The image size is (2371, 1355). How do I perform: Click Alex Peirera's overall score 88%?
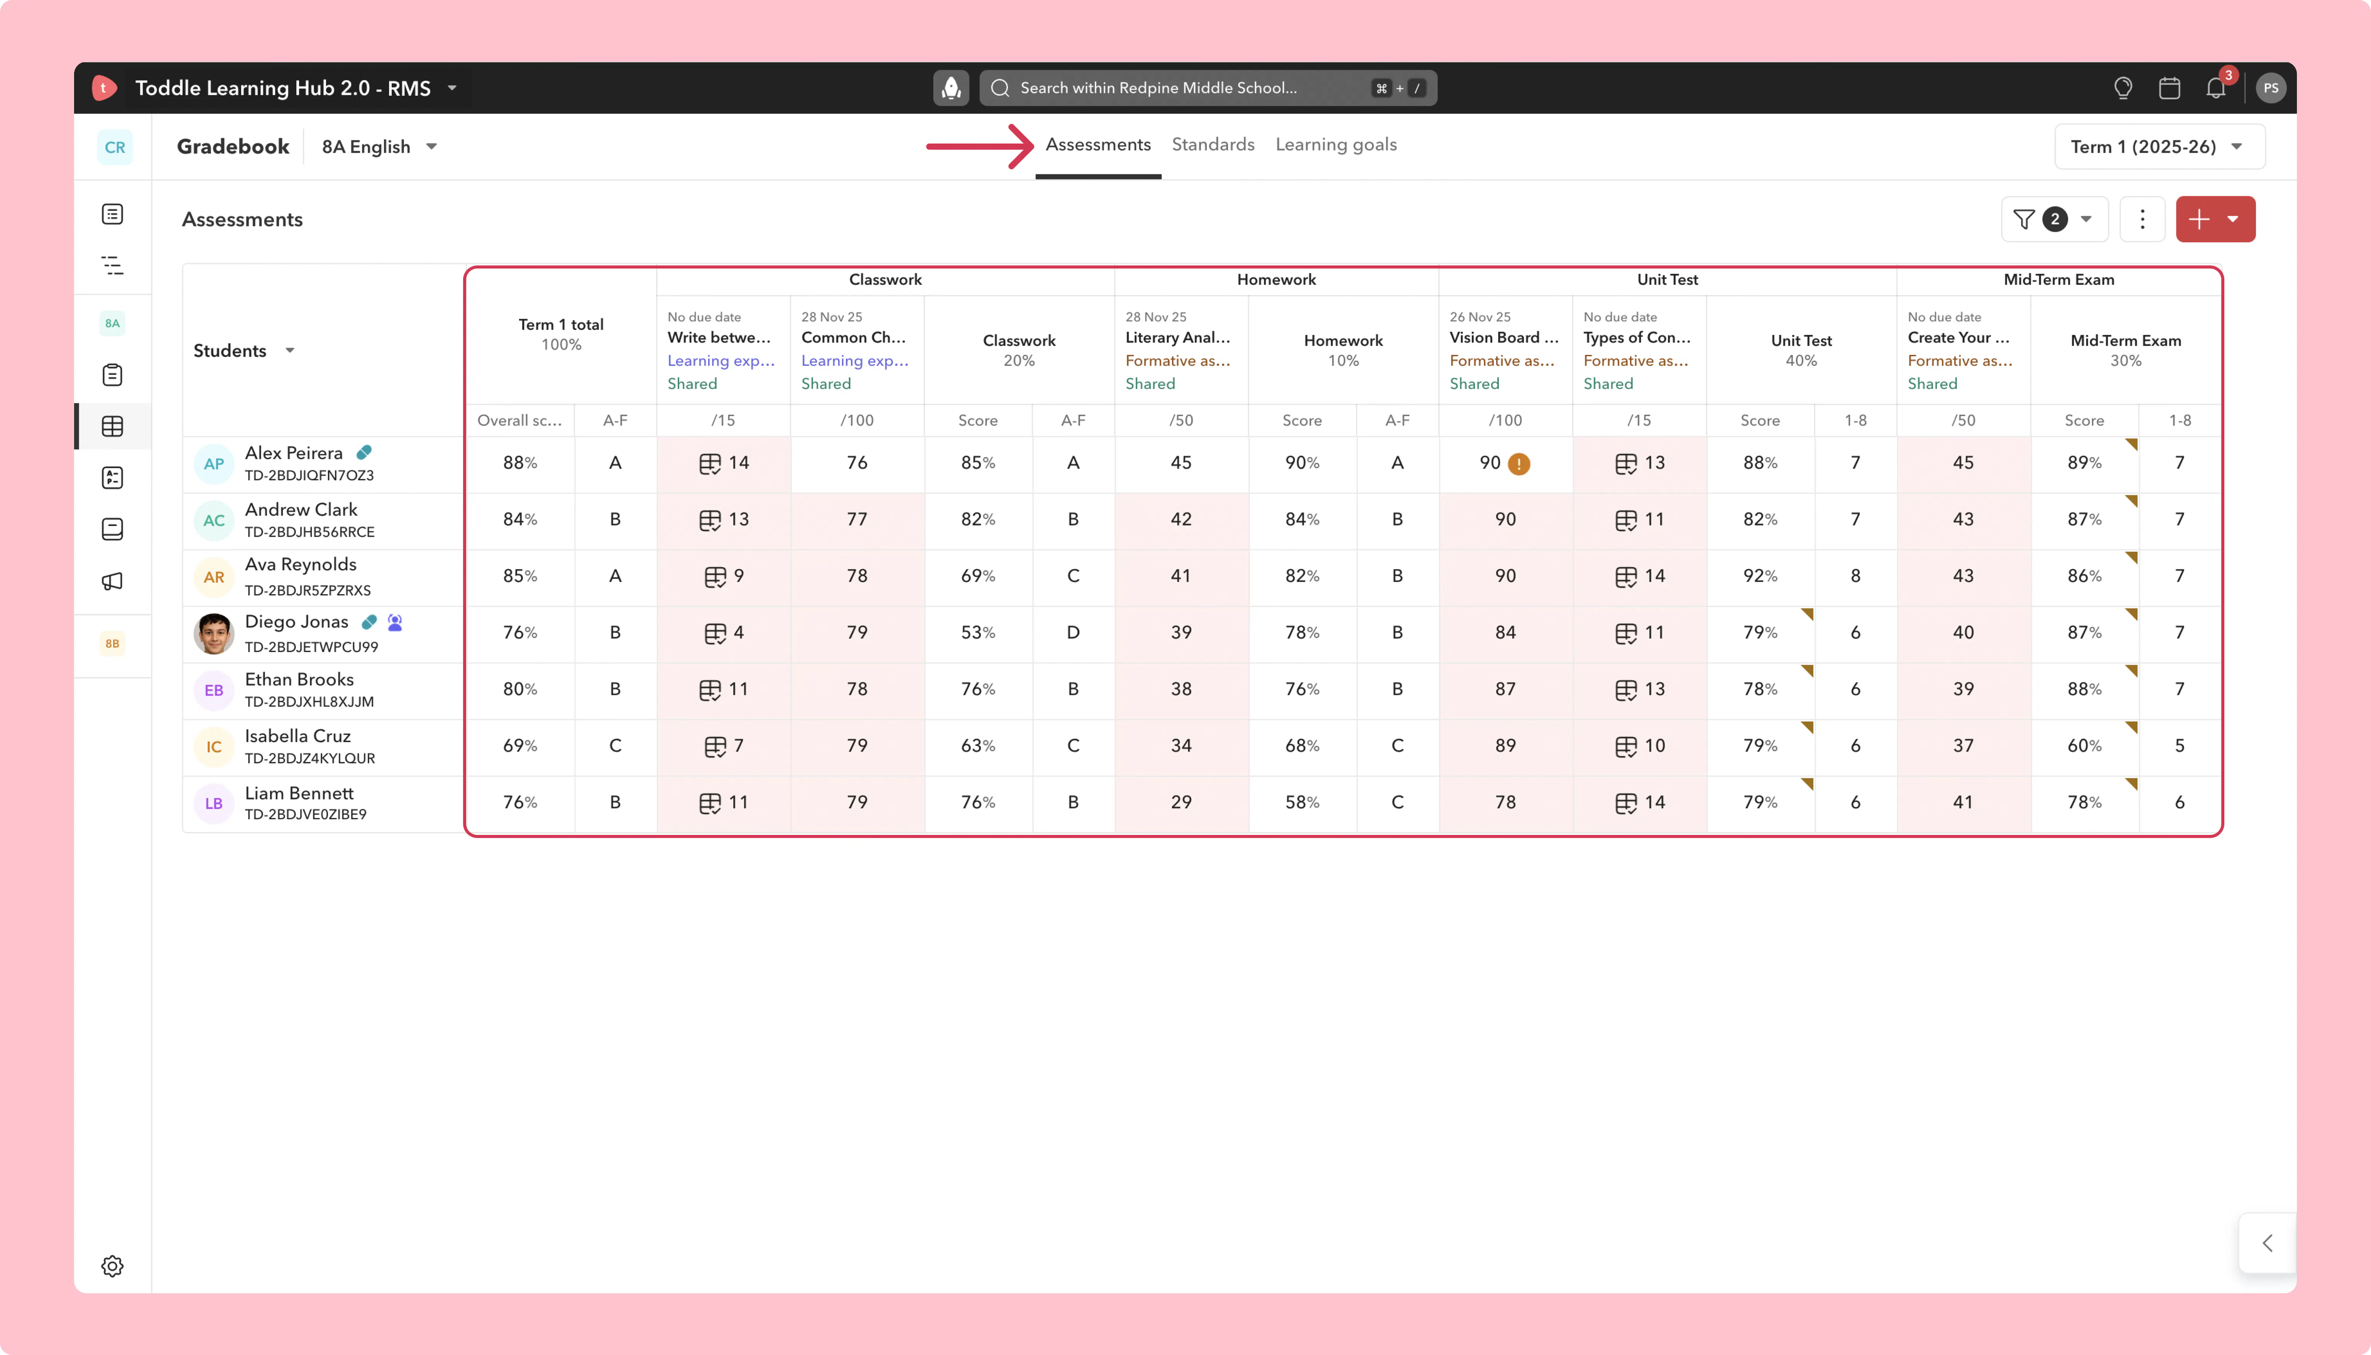tap(519, 463)
